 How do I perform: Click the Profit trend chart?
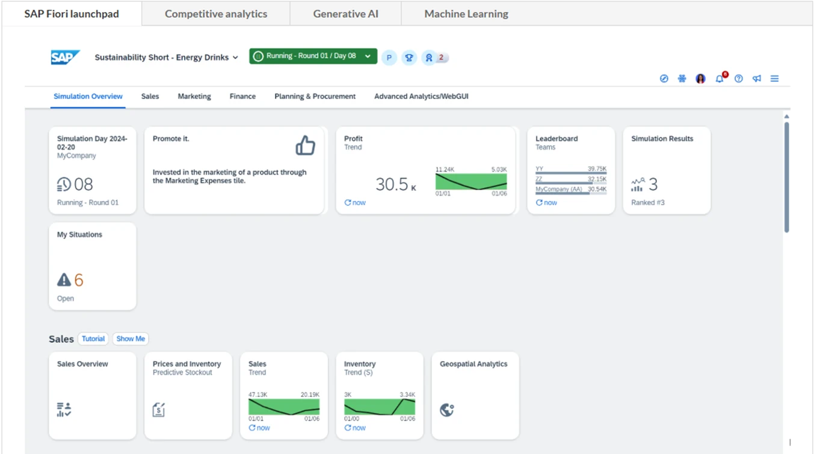[x=471, y=182]
